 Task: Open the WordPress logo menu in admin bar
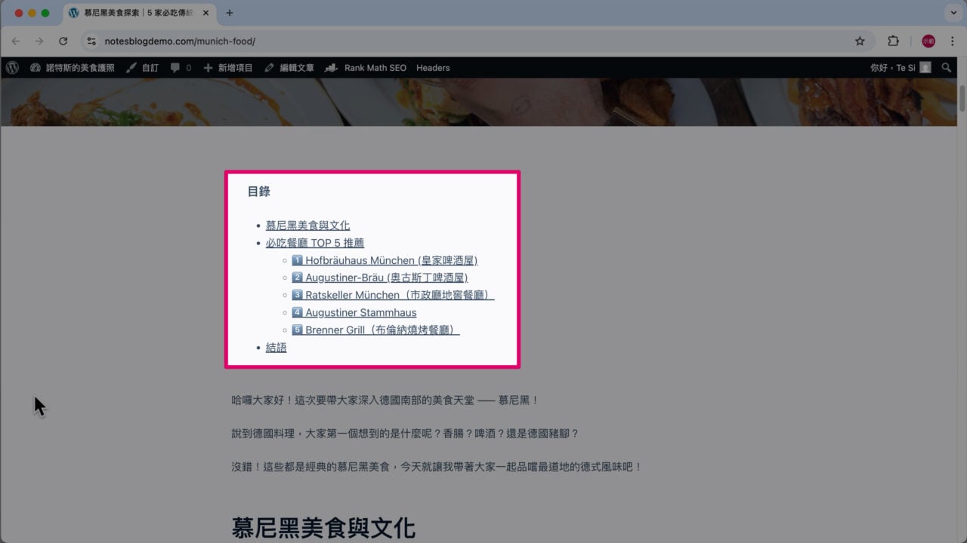coord(12,68)
